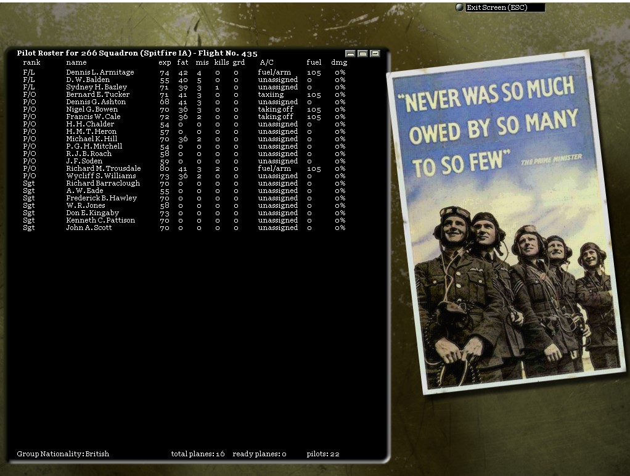The image size is (630, 476).
Task: Select pilot W. R. Jones
Action: [86, 205]
